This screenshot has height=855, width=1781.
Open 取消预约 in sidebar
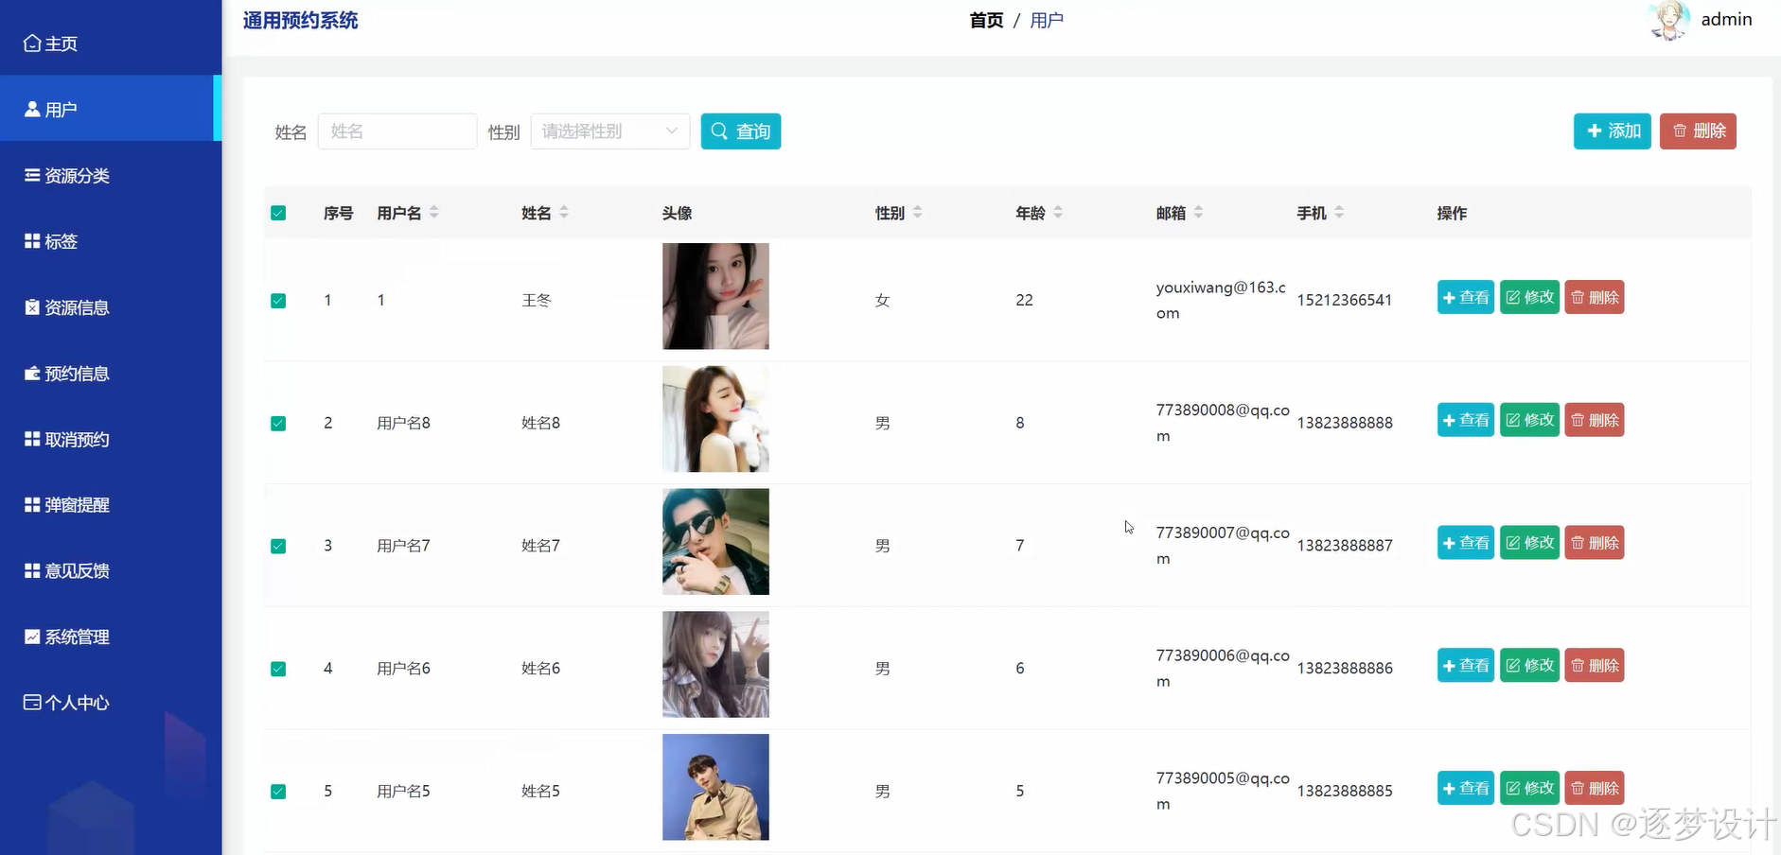click(x=111, y=439)
